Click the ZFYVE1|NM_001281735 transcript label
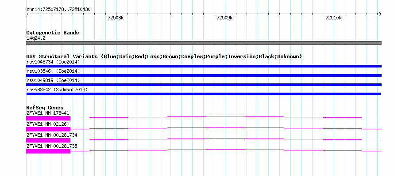The width and height of the screenshot is (394, 176). pyautogui.click(x=52, y=146)
